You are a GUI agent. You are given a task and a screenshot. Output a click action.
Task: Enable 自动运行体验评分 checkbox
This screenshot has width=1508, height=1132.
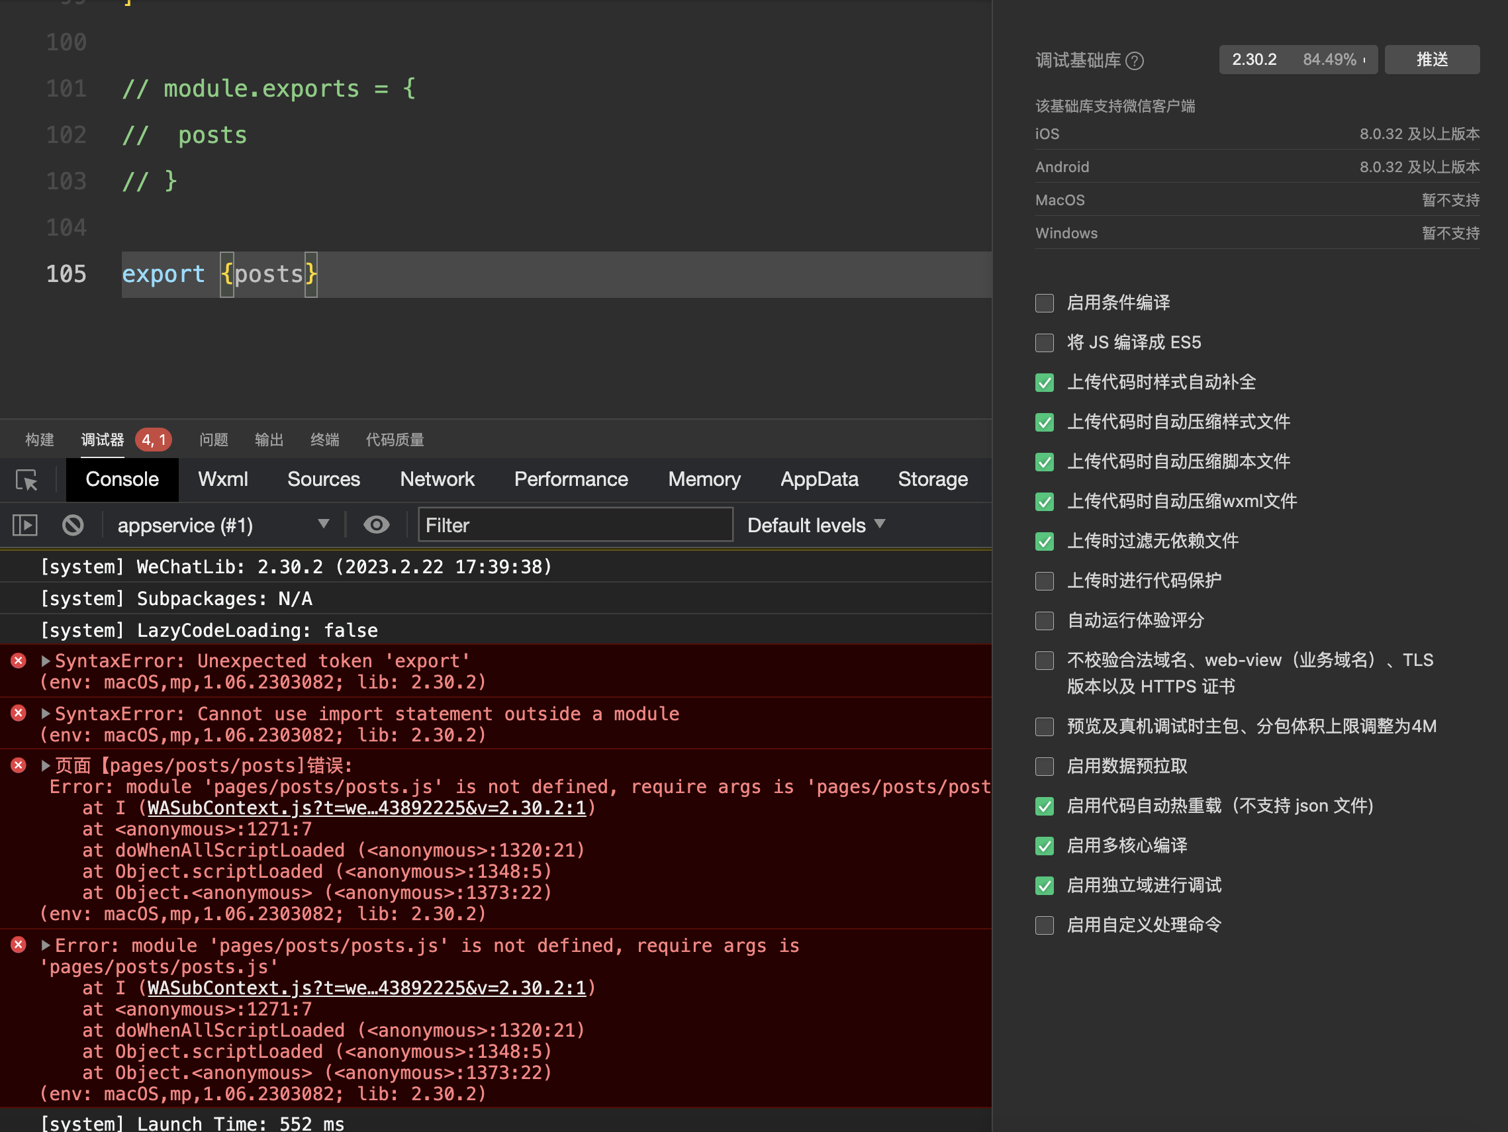click(1045, 620)
